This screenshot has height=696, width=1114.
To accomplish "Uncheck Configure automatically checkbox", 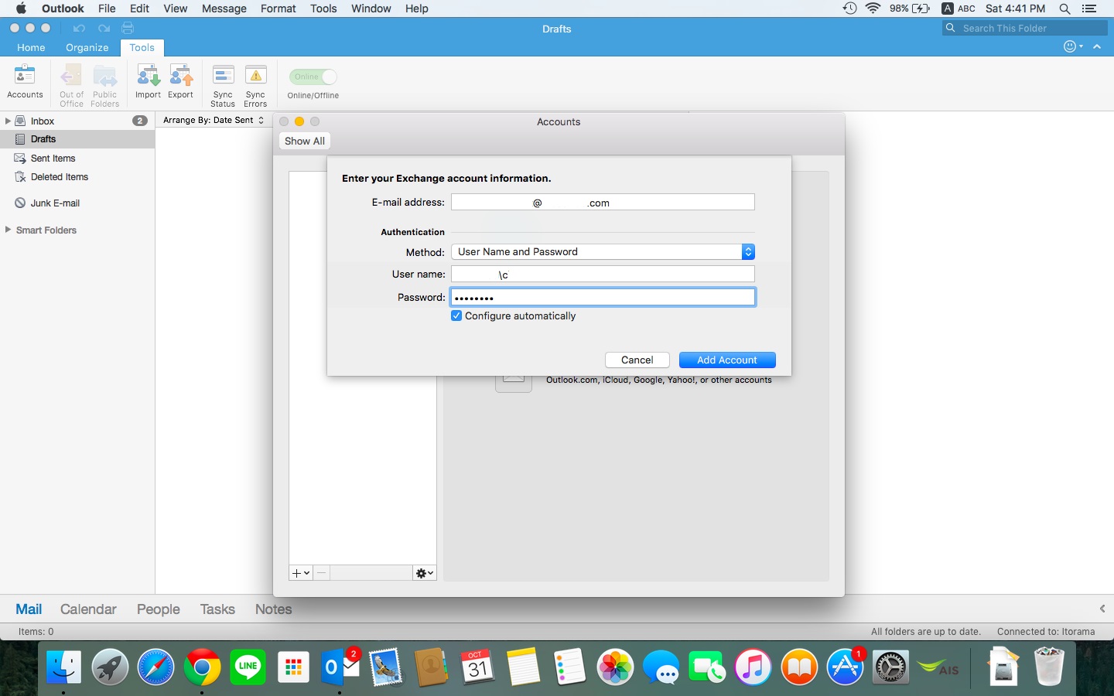I will coord(456,316).
